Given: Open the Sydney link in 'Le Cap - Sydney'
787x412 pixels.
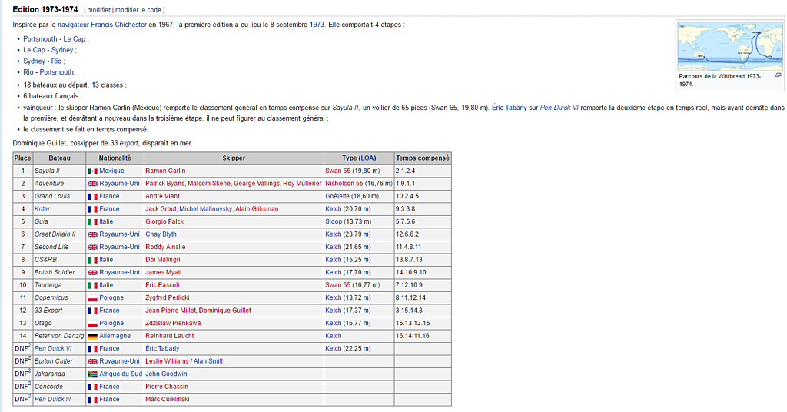Looking at the screenshot, I should tap(62, 50).
